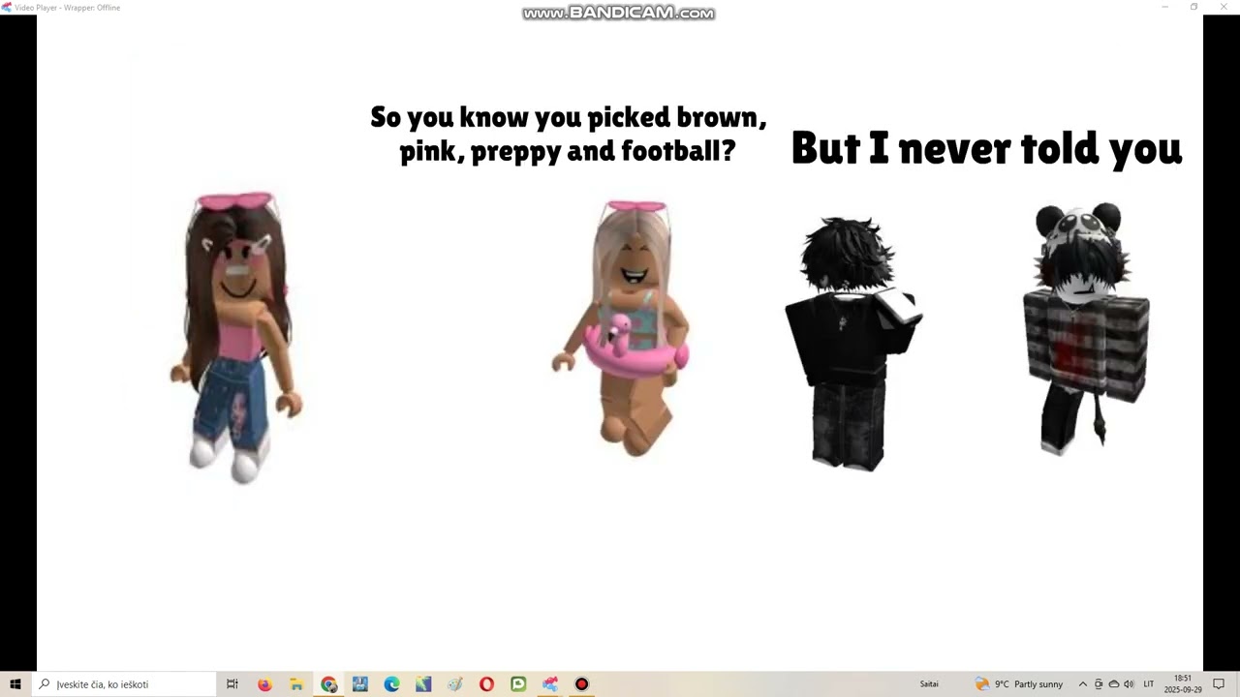Viewport: 1240px width, 697px height.
Task: Click the text "But I never told you"
Action: point(986,148)
